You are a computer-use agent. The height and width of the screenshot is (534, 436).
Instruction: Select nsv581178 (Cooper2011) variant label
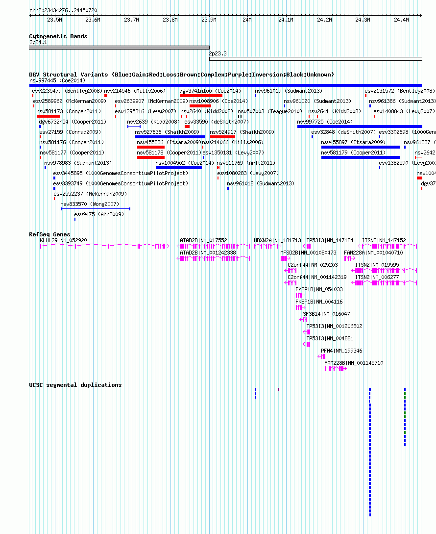coord(169,153)
